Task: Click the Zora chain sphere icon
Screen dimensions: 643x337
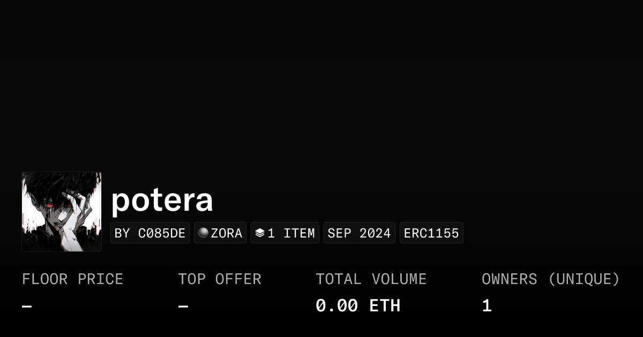Action: [203, 233]
